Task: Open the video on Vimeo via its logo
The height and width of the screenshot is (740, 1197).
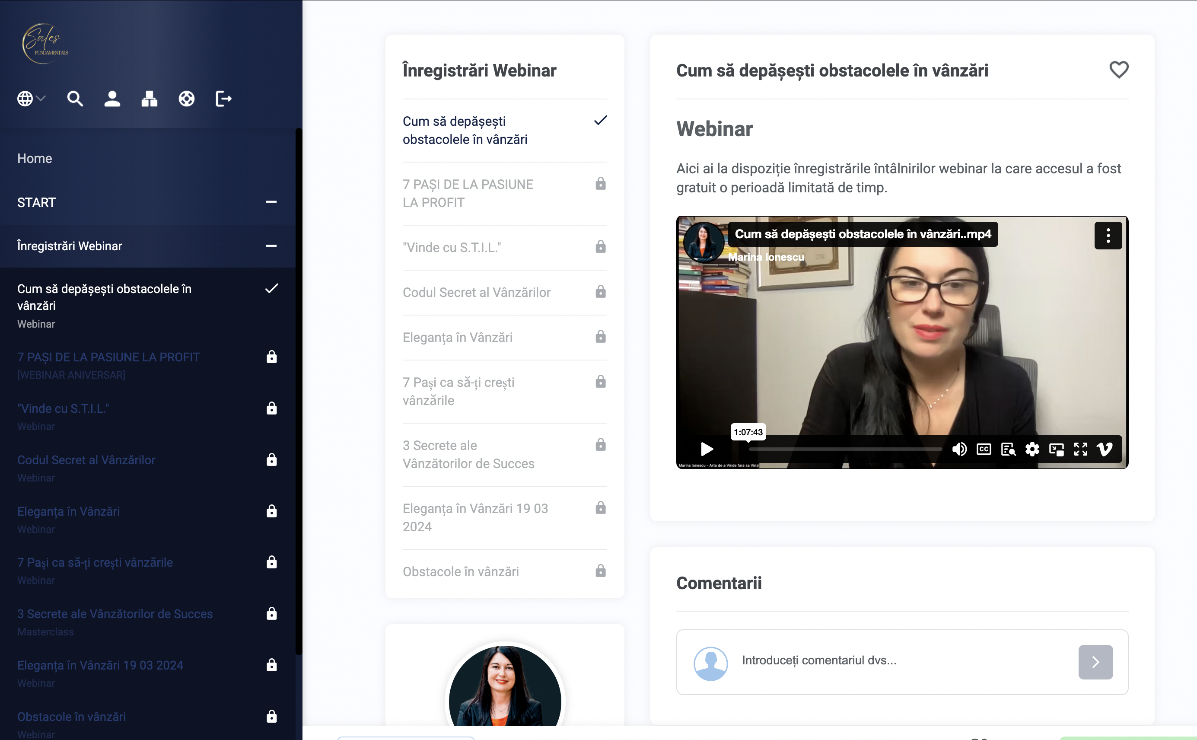Action: pos(1105,449)
